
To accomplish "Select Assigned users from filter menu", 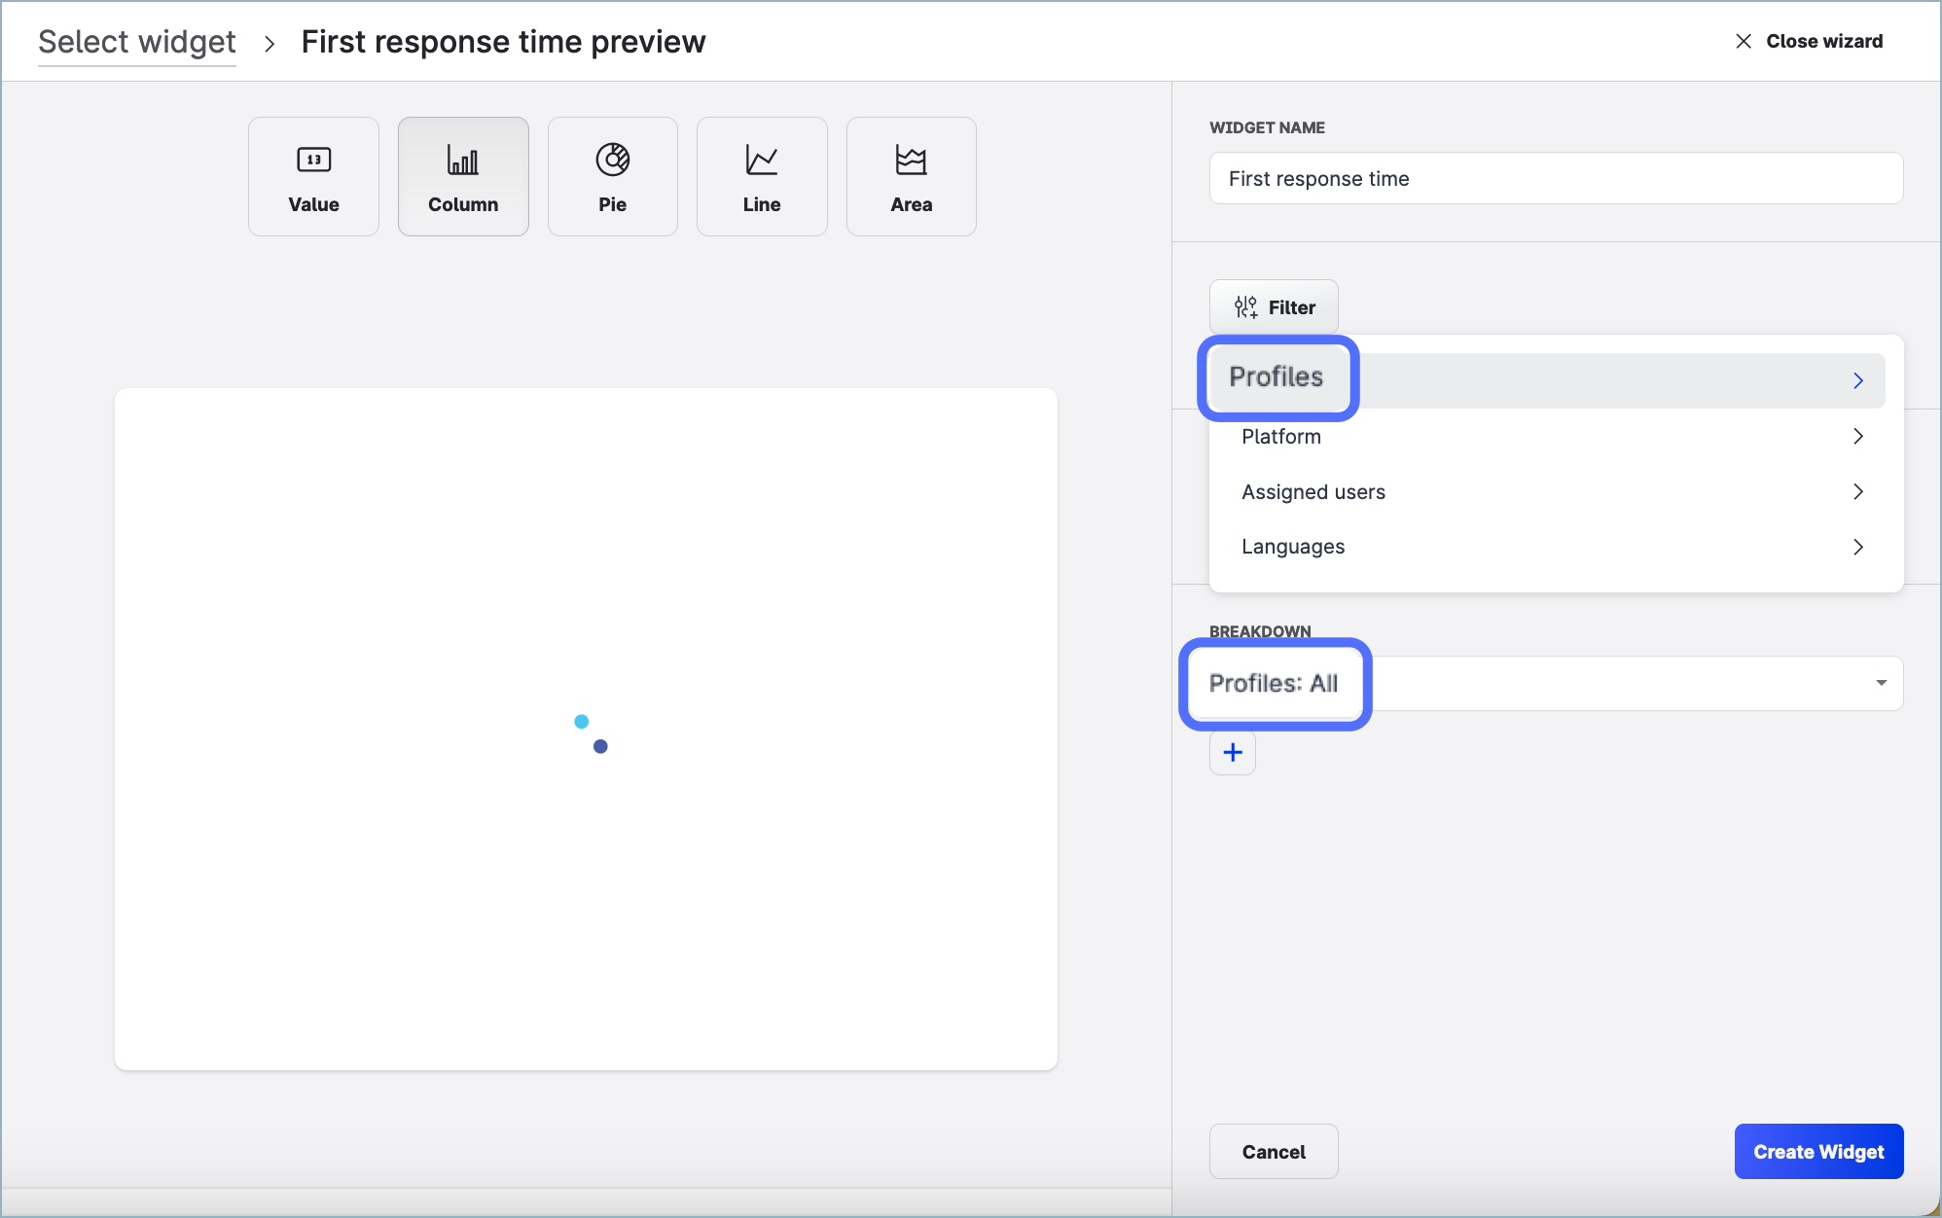I will [x=1313, y=492].
